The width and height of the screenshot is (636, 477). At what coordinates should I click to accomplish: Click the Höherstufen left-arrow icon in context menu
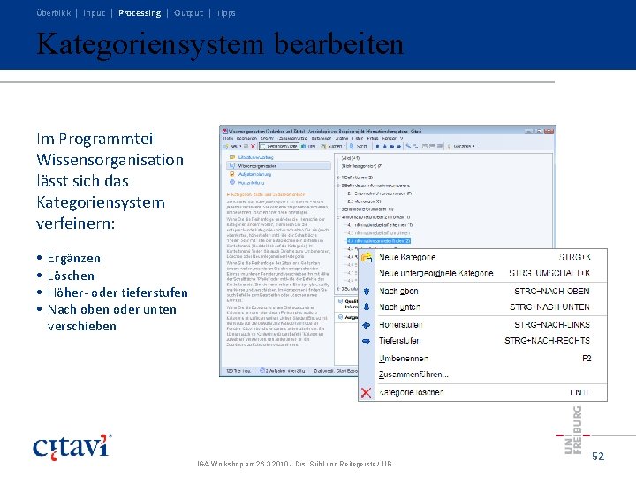367,325
